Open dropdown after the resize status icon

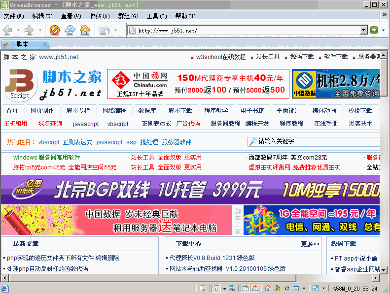[323, 288]
